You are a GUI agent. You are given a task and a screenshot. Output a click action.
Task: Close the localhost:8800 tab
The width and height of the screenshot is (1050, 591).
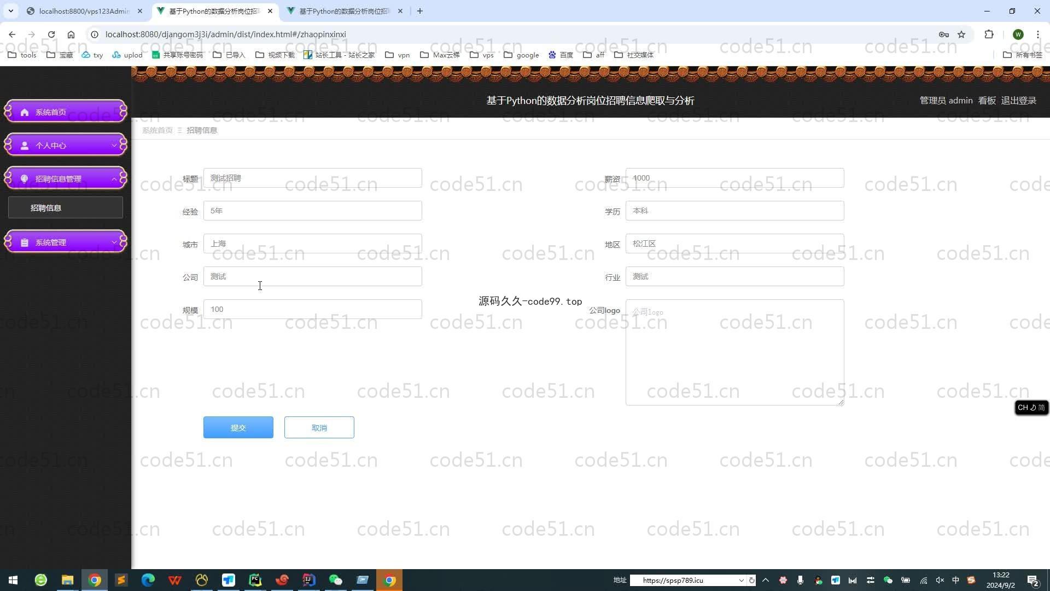click(x=140, y=11)
